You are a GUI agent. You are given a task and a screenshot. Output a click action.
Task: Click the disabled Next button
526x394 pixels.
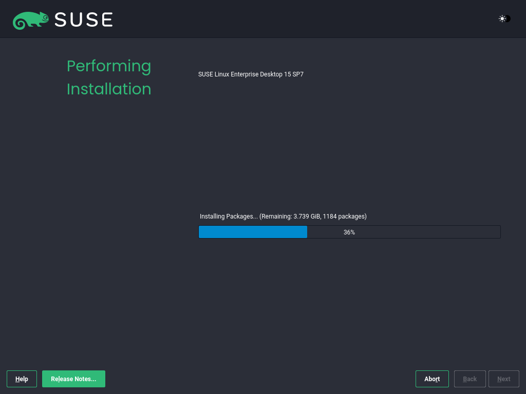pyautogui.click(x=503, y=379)
